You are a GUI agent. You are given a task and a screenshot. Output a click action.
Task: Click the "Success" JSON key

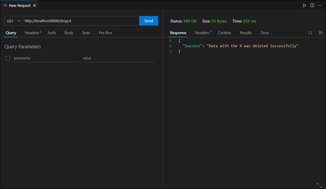point(192,46)
